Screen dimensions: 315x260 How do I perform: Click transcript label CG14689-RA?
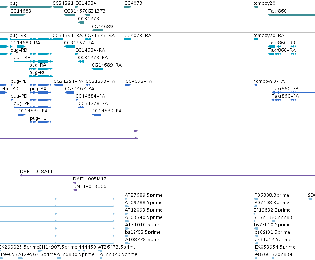click(x=107, y=65)
